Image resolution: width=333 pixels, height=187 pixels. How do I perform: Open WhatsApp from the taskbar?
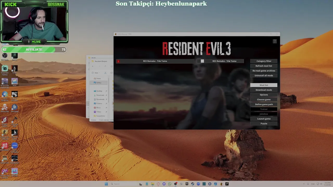170,184
